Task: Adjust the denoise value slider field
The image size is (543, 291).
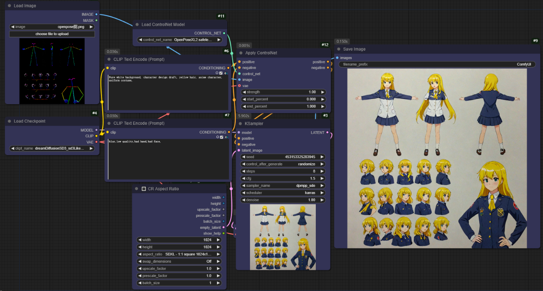Action: click(282, 200)
